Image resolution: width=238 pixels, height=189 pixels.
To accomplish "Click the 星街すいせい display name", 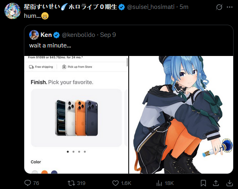I will pos(42,7).
